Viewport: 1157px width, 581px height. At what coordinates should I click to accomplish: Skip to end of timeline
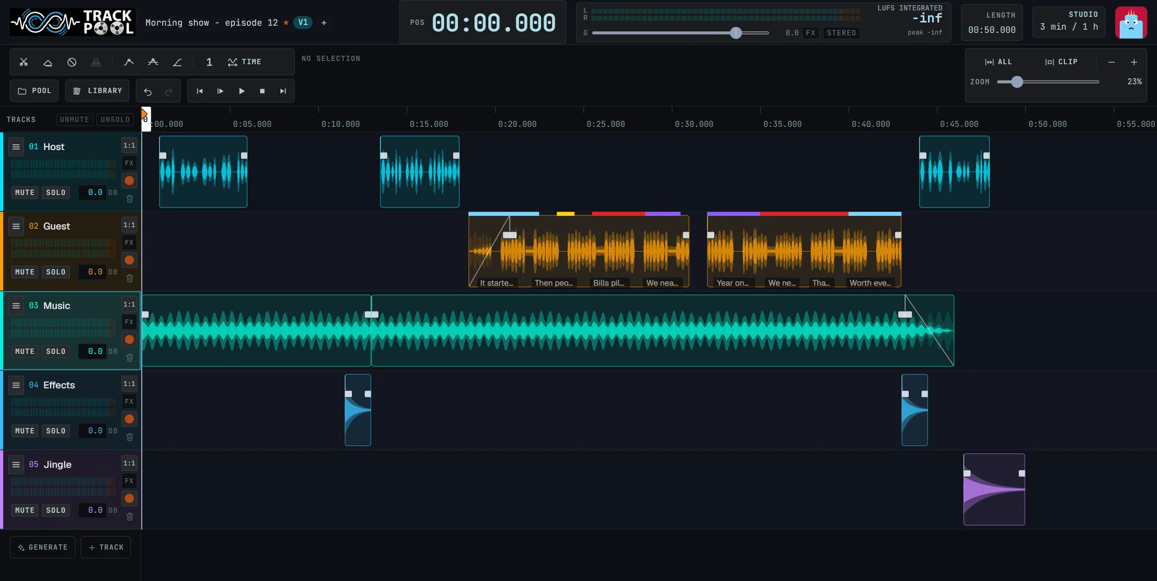pos(283,91)
